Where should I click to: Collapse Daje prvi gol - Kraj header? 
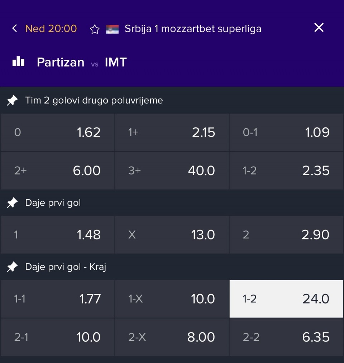(x=172, y=267)
